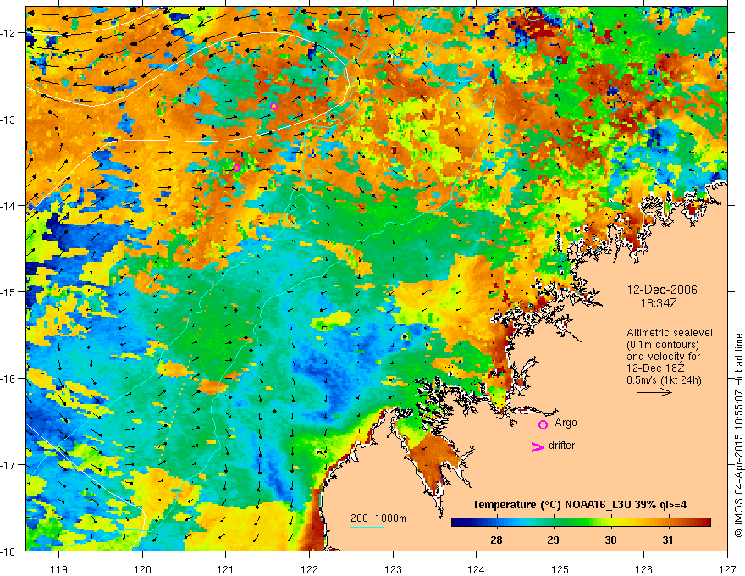The image size is (745, 576).
Task: Click the '(0.1m contours)' caption line
Action: (x=663, y=345)
